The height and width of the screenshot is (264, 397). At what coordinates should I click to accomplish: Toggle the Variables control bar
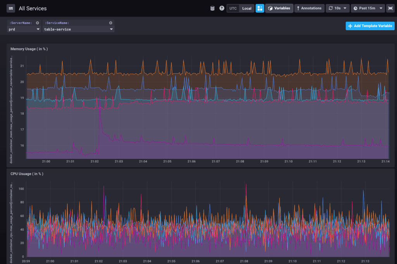(279, 8)
